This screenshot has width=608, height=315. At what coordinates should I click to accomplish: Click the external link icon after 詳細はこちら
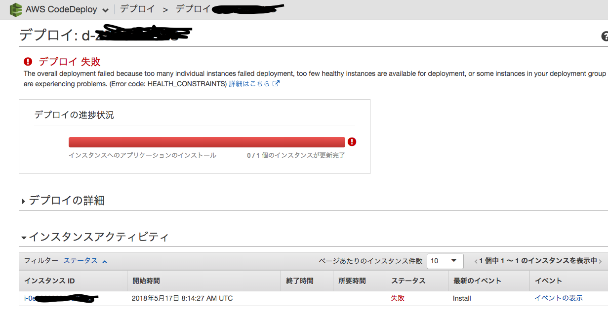point(277,84)
